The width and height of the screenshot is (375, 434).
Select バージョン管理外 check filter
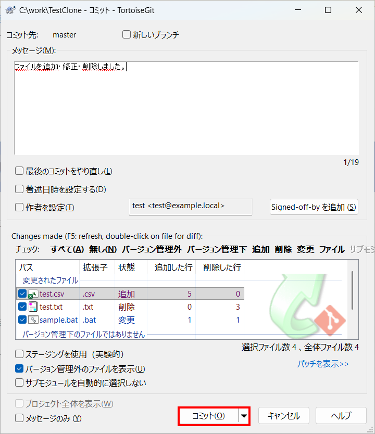(152, 249)
